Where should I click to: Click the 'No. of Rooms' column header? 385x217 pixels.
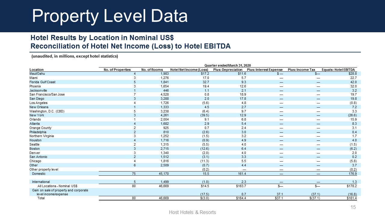coord(152,70)
